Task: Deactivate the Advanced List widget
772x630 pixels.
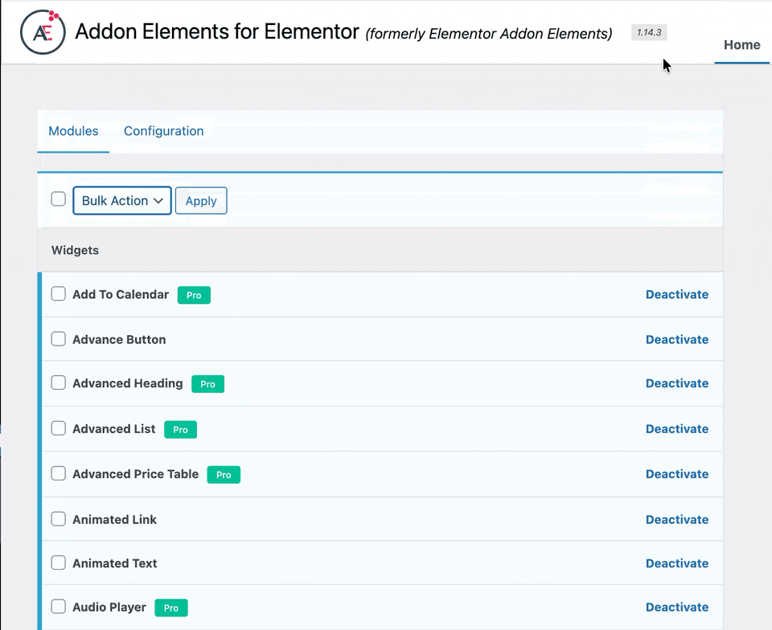Action: (x=677, y=429)
